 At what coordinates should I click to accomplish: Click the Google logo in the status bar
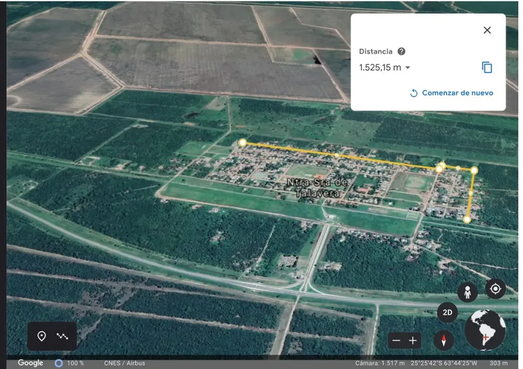click(x=30, y=363)
